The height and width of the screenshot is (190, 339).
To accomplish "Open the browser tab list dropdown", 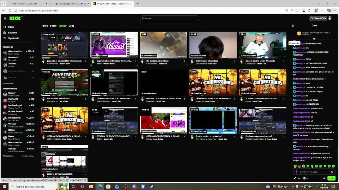I will tap(3, 4).
